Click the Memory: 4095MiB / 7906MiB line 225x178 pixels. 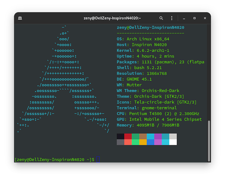[x=148, y=125]
